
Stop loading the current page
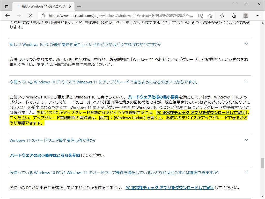click(x=30, y=16)
